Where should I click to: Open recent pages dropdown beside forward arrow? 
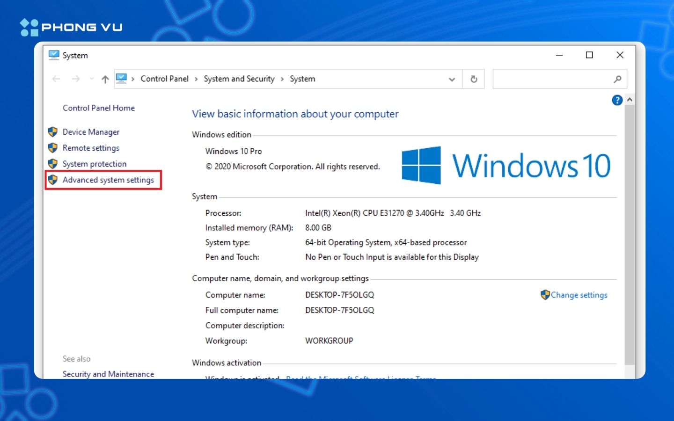91,79
